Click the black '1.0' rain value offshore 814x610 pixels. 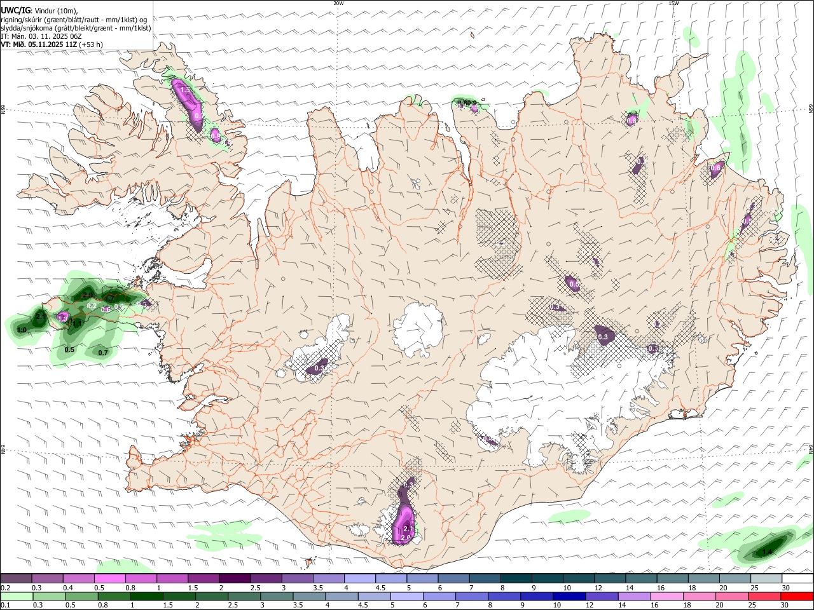point(22,330)
